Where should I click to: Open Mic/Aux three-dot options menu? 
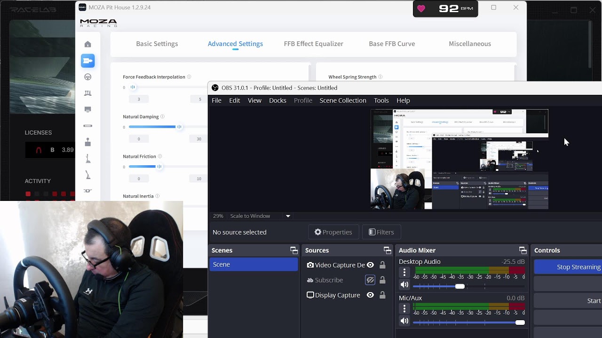pyautogui.click(x=404, y=308)
